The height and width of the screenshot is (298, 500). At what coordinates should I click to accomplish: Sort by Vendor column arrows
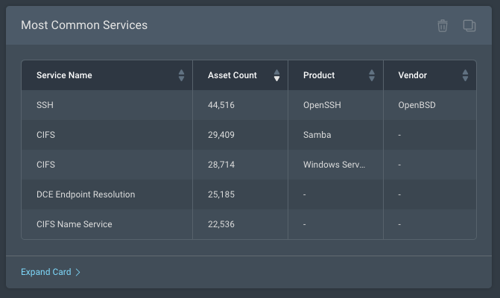pos(465,75)
